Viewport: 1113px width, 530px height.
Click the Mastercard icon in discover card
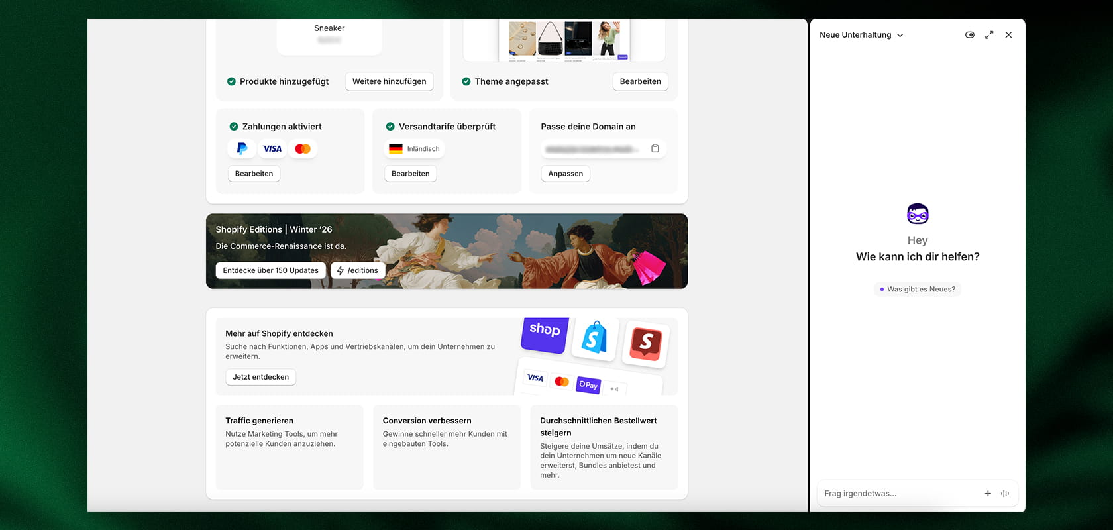tap(562, 381)
